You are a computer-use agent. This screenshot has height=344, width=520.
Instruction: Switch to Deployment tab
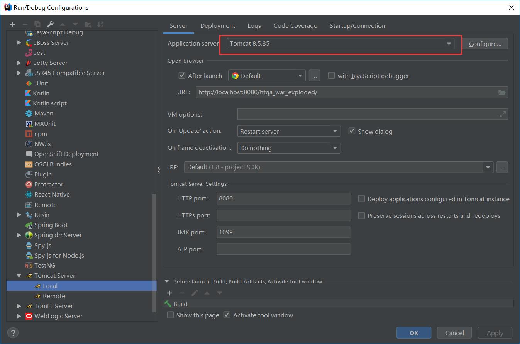pos(218,25)
